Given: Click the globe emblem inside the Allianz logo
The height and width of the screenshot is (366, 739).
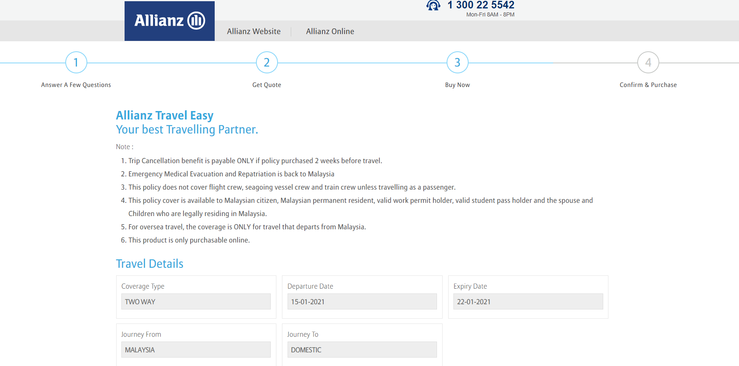Looking at the screenshot, I should 196,19.
